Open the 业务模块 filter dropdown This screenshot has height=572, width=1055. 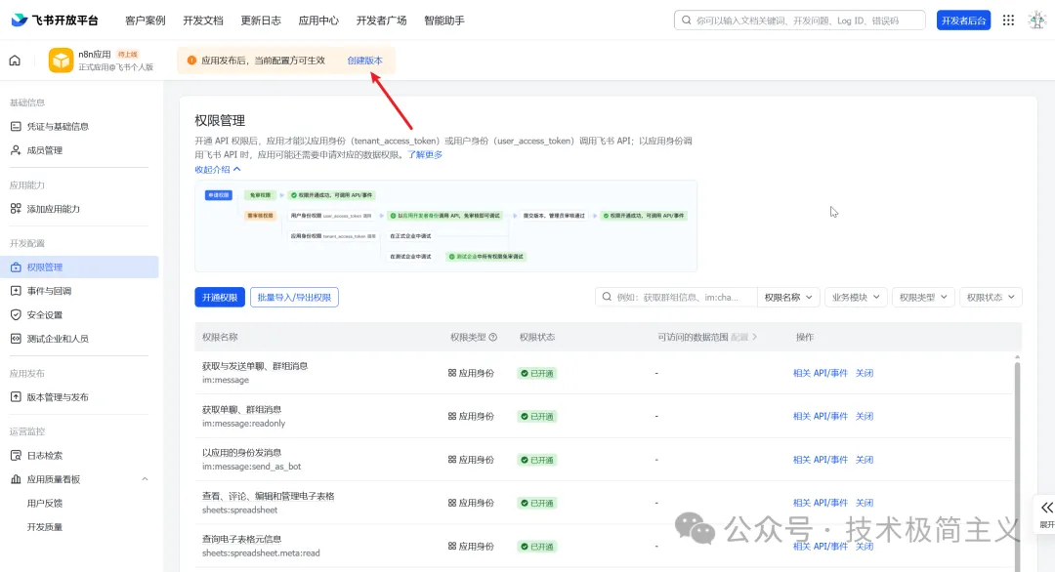(x=855, y=297)
